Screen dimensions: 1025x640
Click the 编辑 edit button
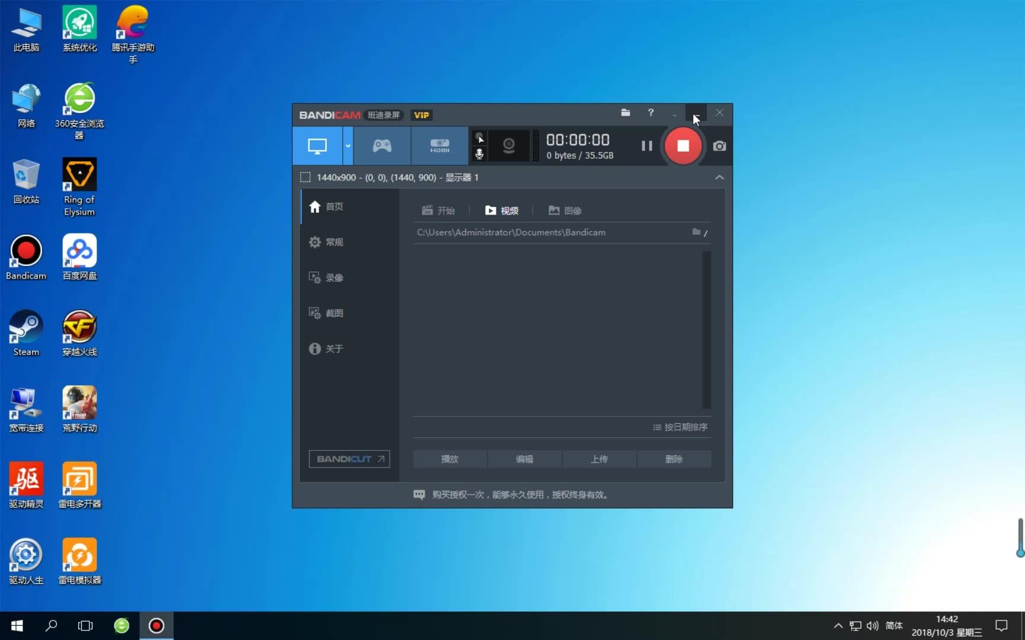tap(524, 459)
